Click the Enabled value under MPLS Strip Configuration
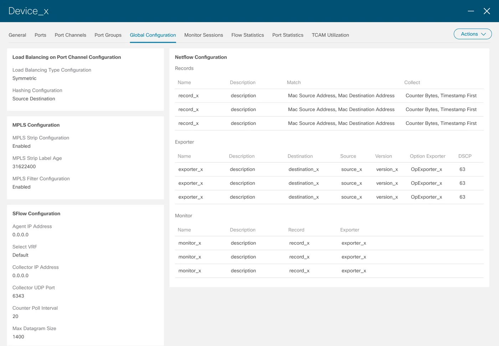This screenshot has height=346, width=499. [x=21, y=146]
